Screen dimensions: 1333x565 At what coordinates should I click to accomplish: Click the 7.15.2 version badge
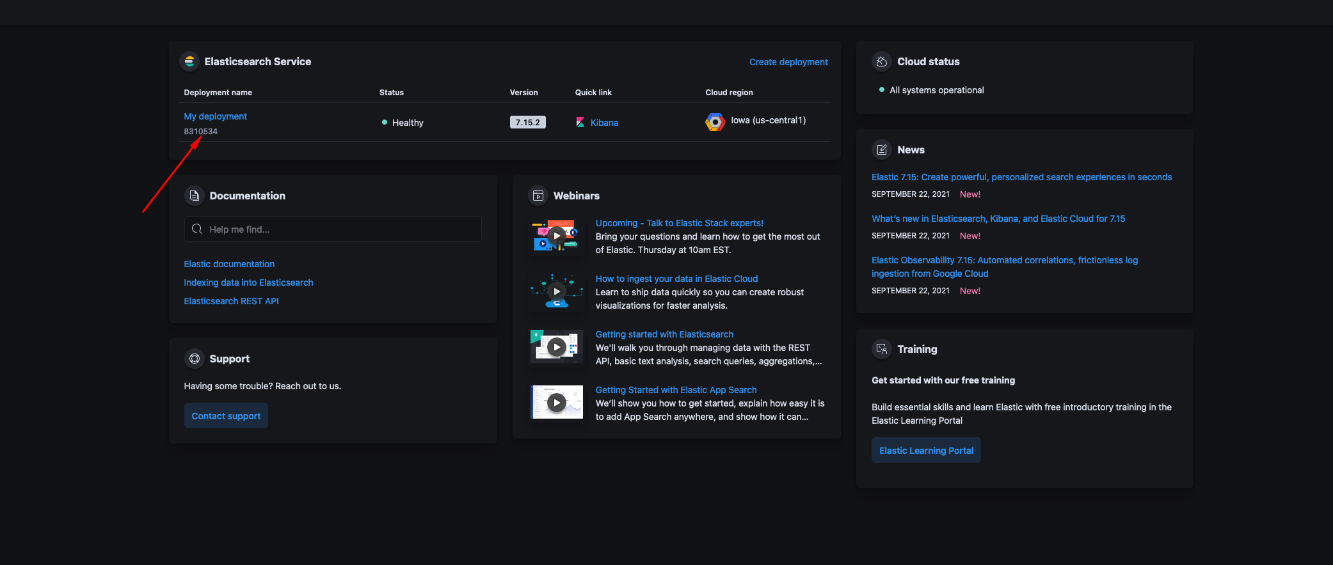(527, 122)
